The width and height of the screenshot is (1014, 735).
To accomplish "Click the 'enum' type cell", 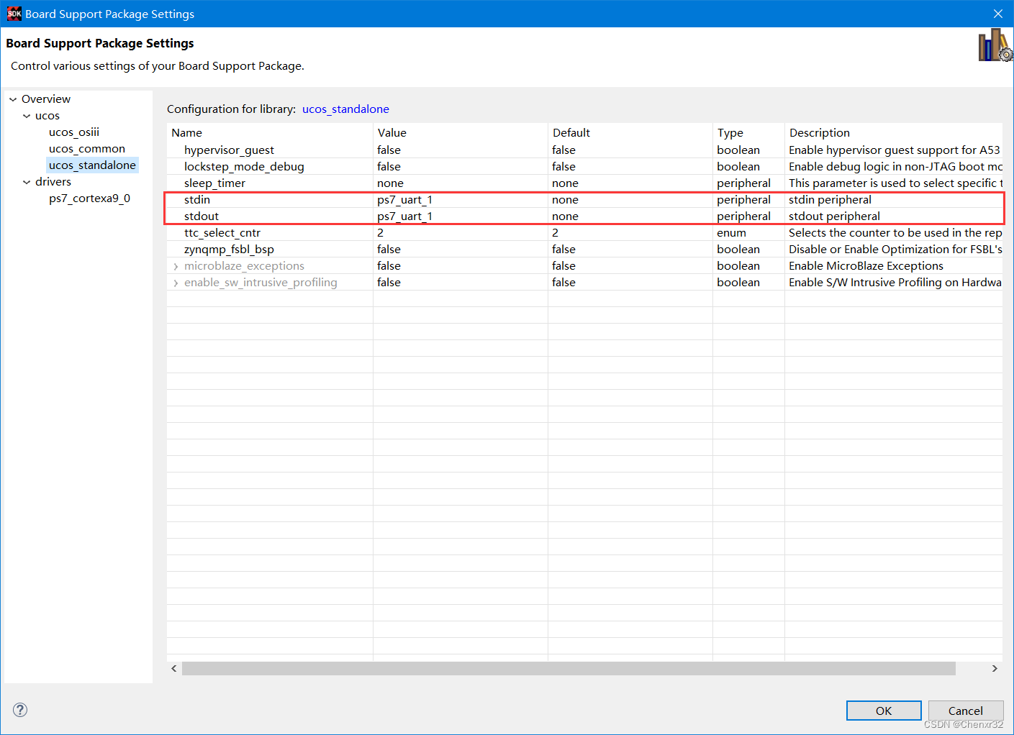I will click(x=748, y=233).
